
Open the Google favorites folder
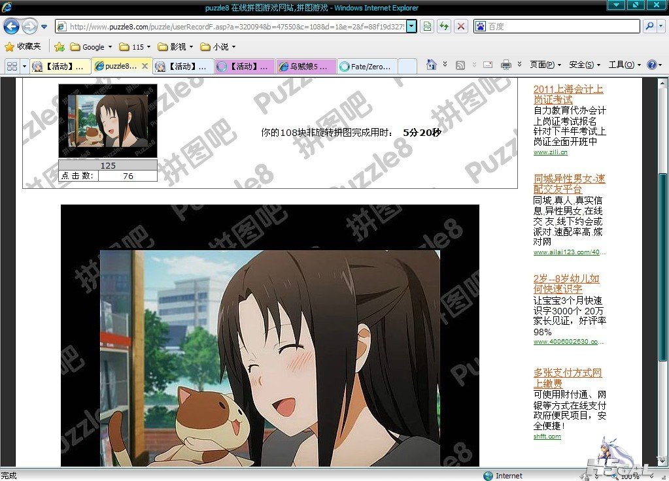[92, 46]
